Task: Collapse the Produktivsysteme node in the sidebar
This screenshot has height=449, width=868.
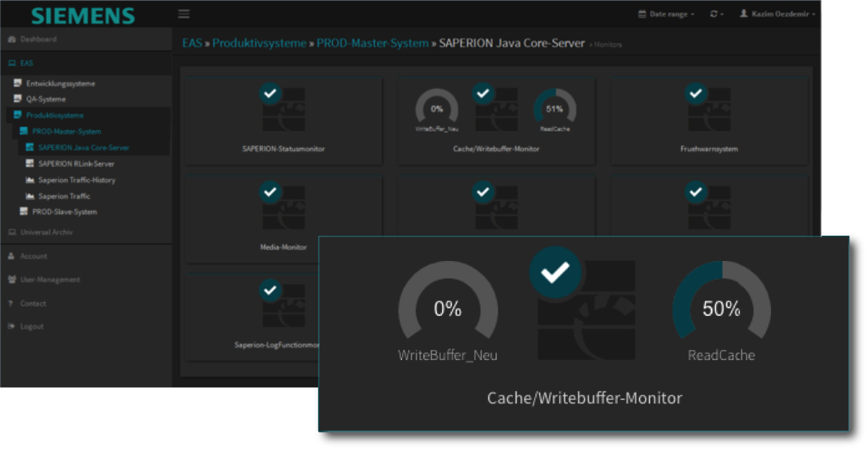Action: tap(54, 115)
